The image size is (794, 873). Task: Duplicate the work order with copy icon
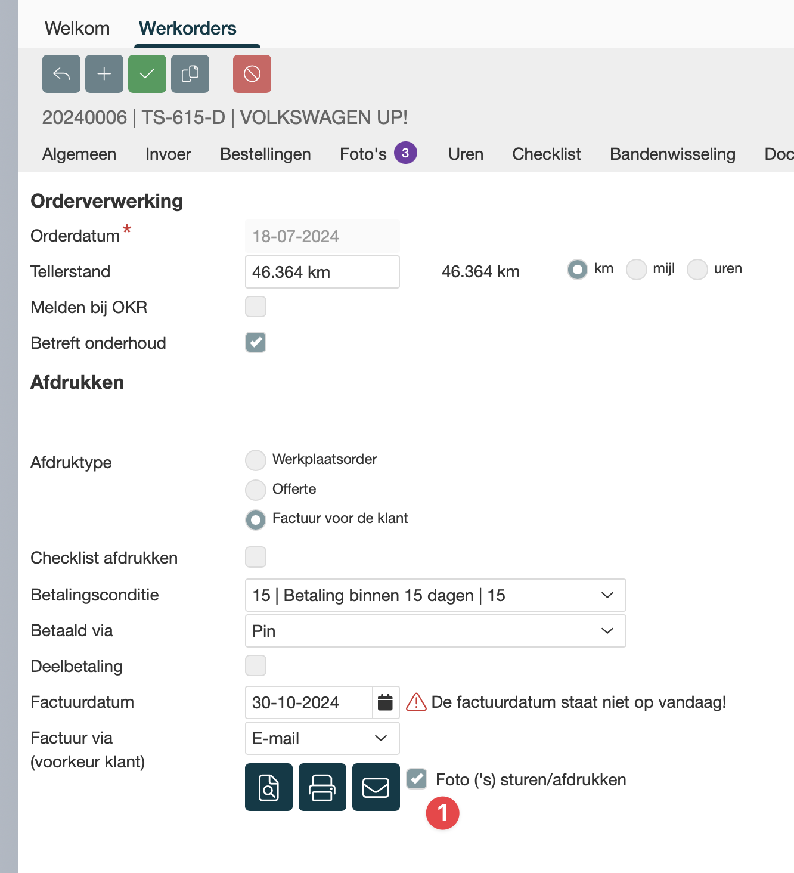pos(190,74)
